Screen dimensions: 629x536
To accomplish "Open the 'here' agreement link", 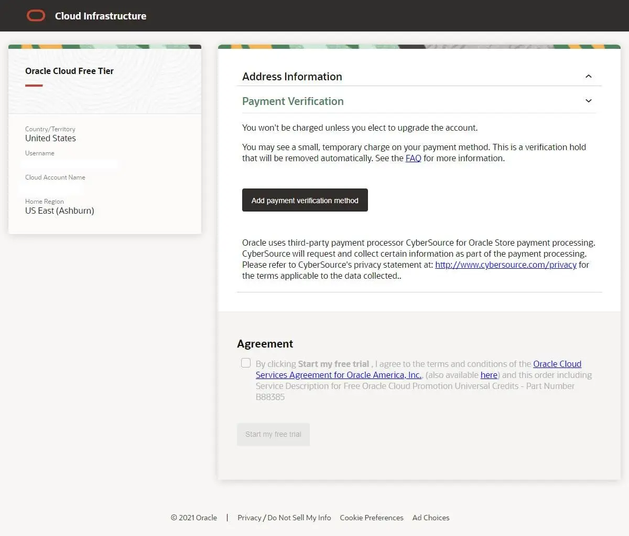I will tap(489, 375).
